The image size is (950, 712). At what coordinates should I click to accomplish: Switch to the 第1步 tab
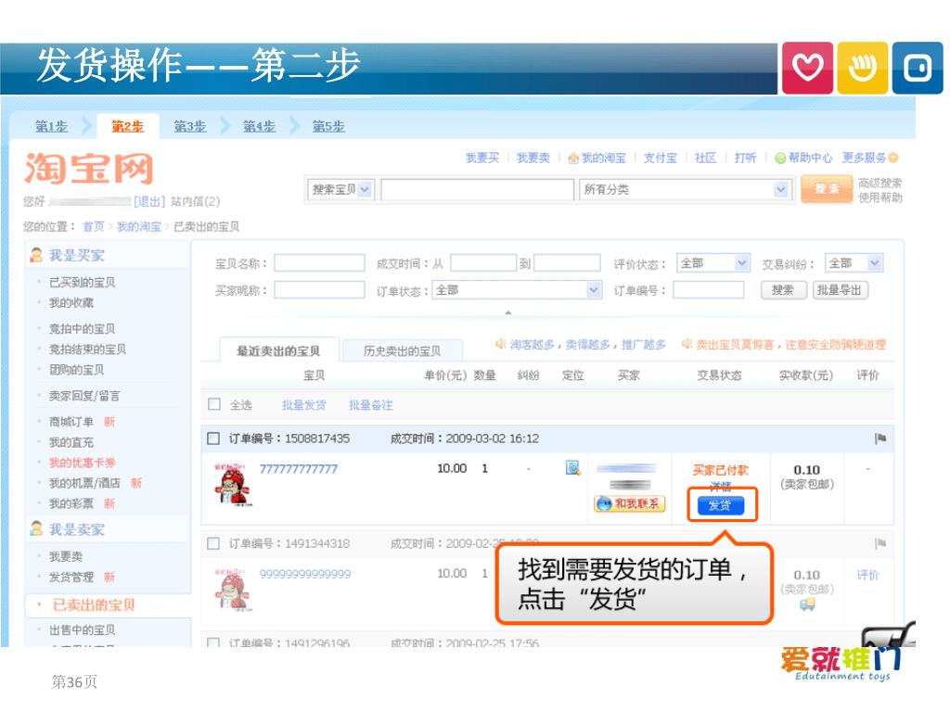coord(52,126)
